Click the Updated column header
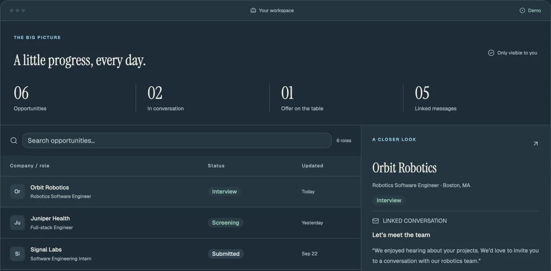The width and height of the screenshot is (551, 271). 312,166
